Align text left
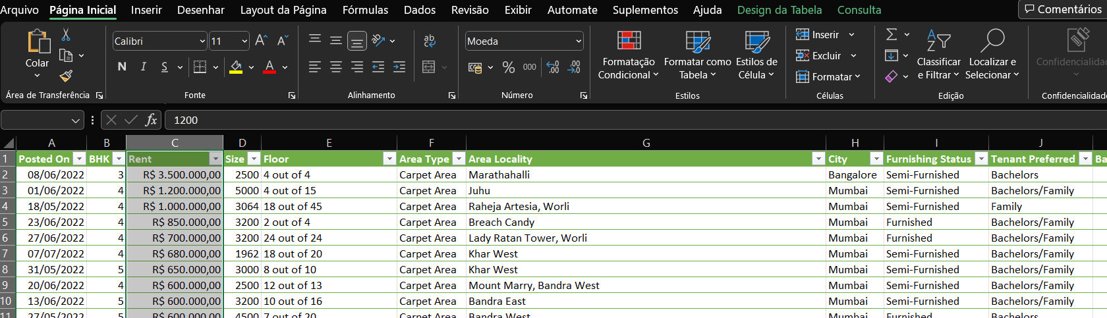Image resolution: width=1107 pixels, height=318 pixels. [x=315, y=66]
